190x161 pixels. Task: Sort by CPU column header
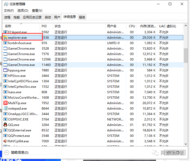point(132,26)
